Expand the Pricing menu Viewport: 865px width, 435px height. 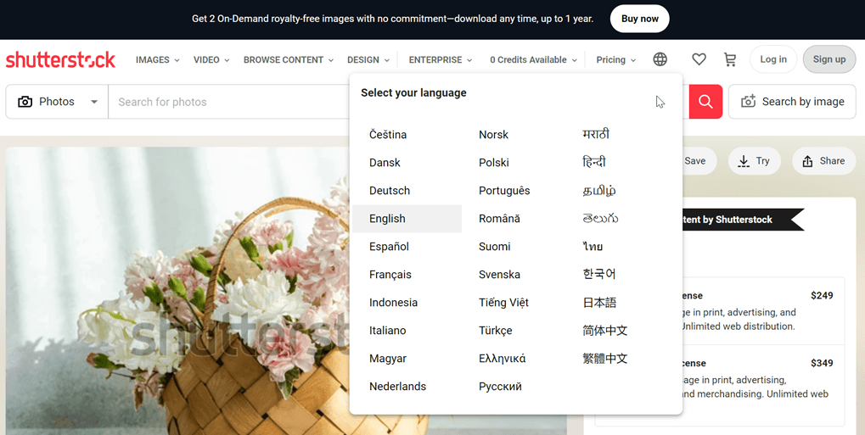616,59
